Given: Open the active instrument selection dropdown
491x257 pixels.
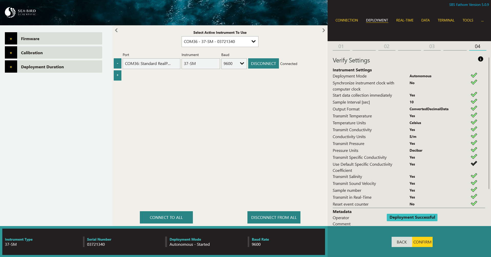Looking at the screenshot, I should coord(220,42).
